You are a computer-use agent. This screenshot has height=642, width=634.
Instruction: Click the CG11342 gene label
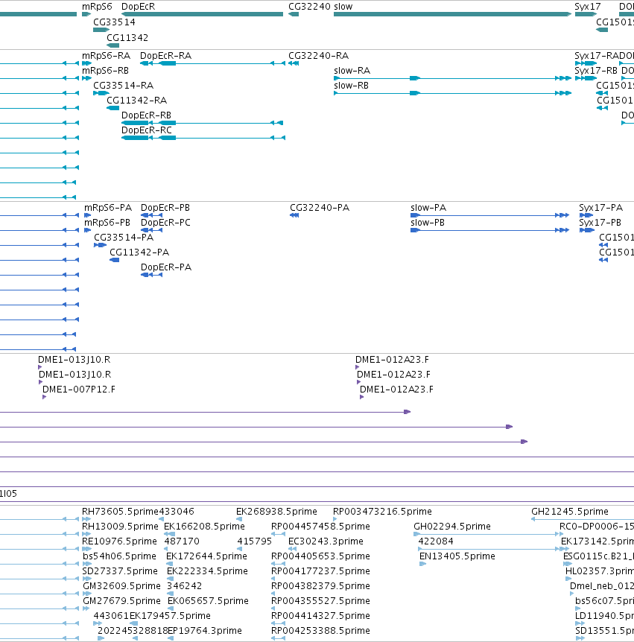127,38
